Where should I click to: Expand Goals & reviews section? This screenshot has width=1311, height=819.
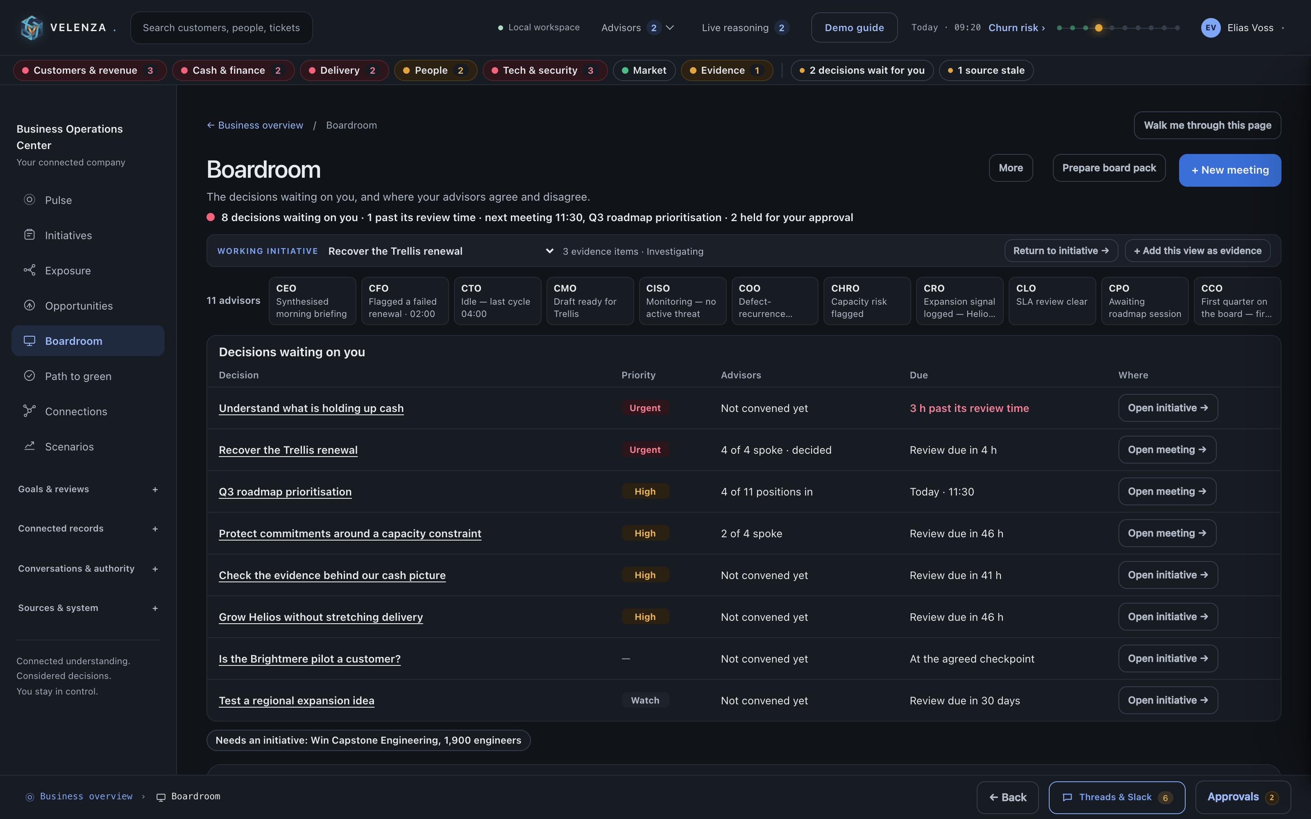coord(88,489)
